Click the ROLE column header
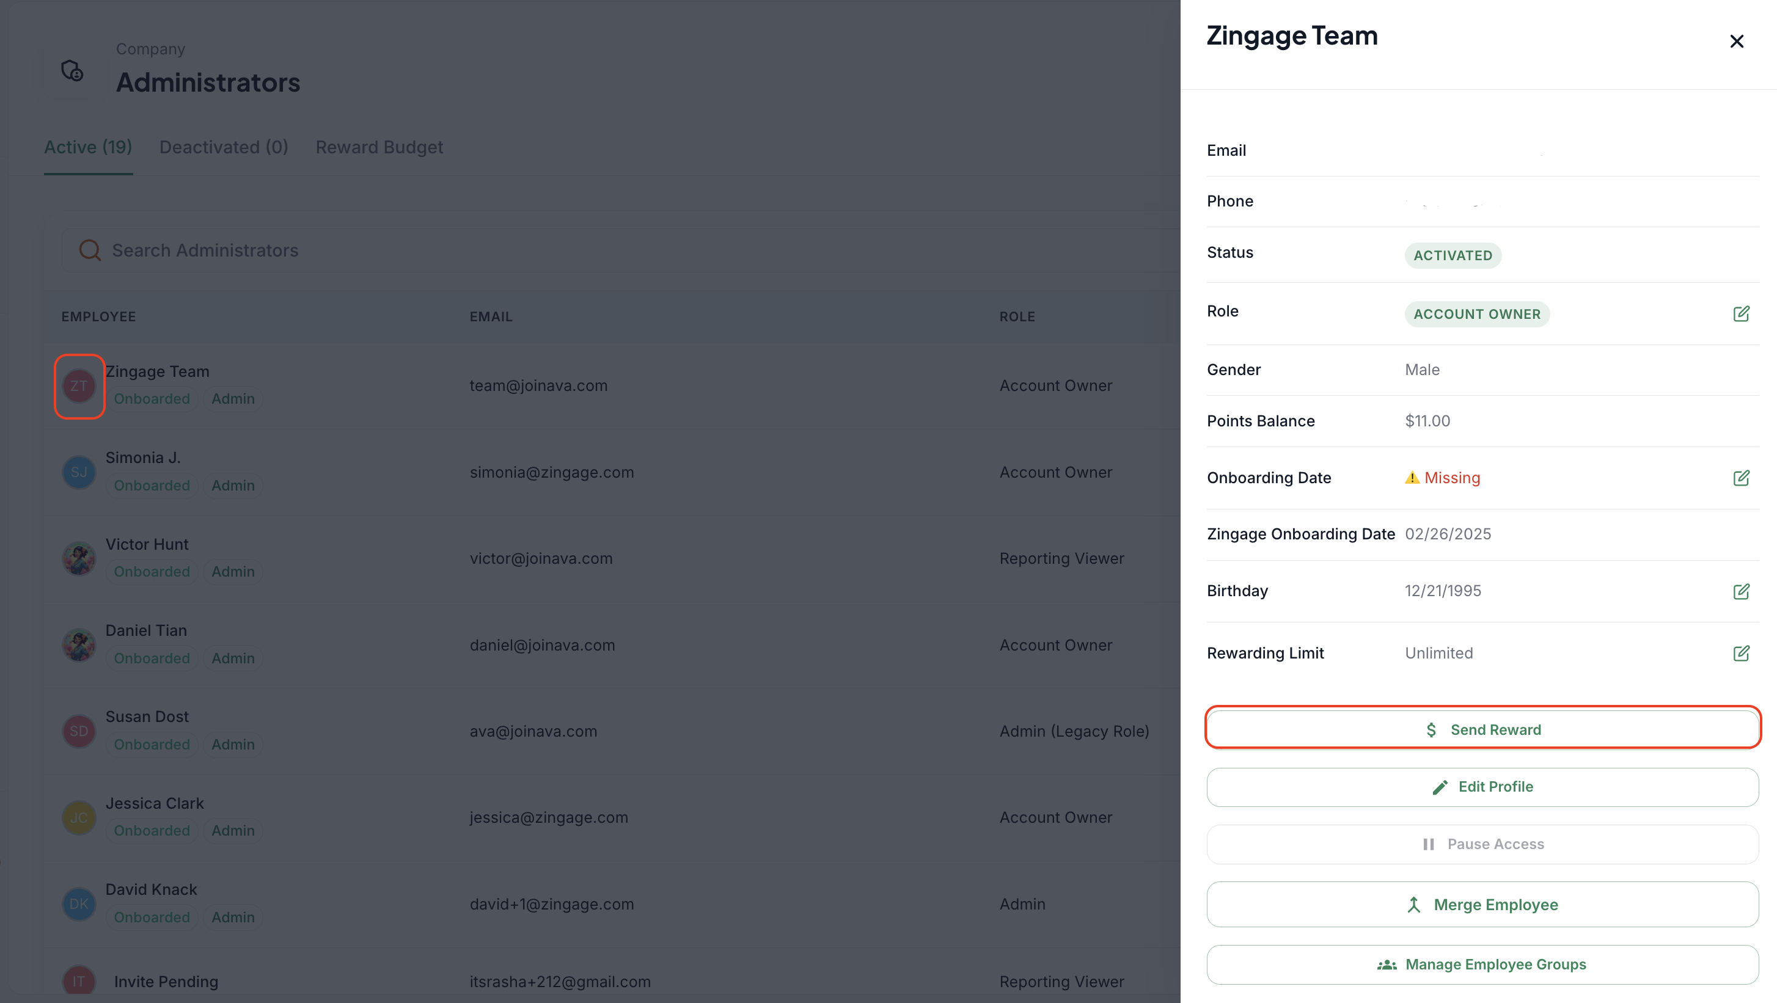Screen dimensions: 1777x1003 tap(1017, 316)
